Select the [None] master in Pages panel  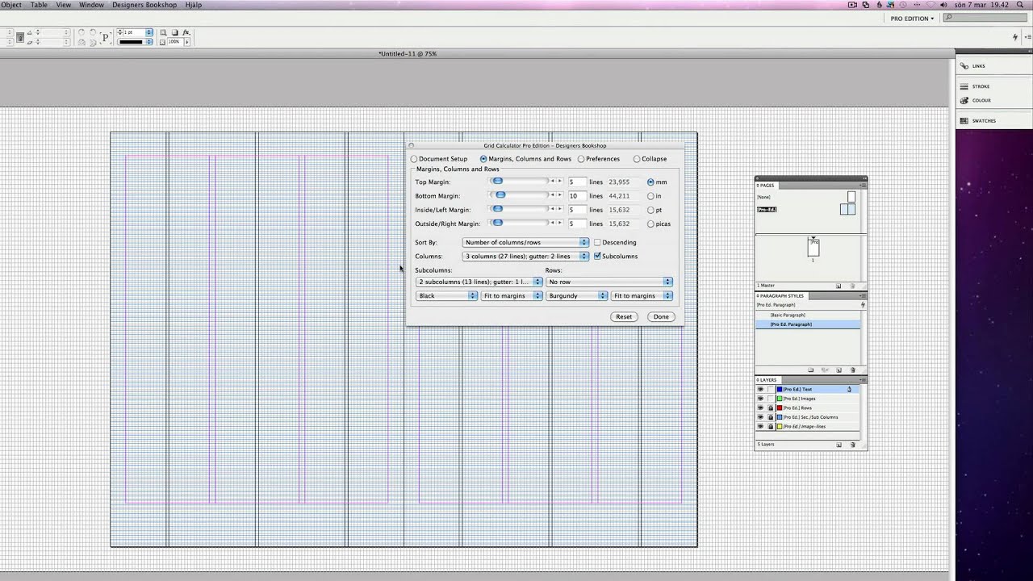[x=763, y=197]
